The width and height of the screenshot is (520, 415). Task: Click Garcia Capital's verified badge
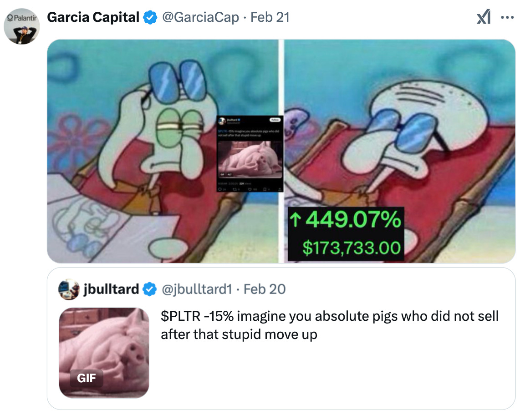point(150,17)
